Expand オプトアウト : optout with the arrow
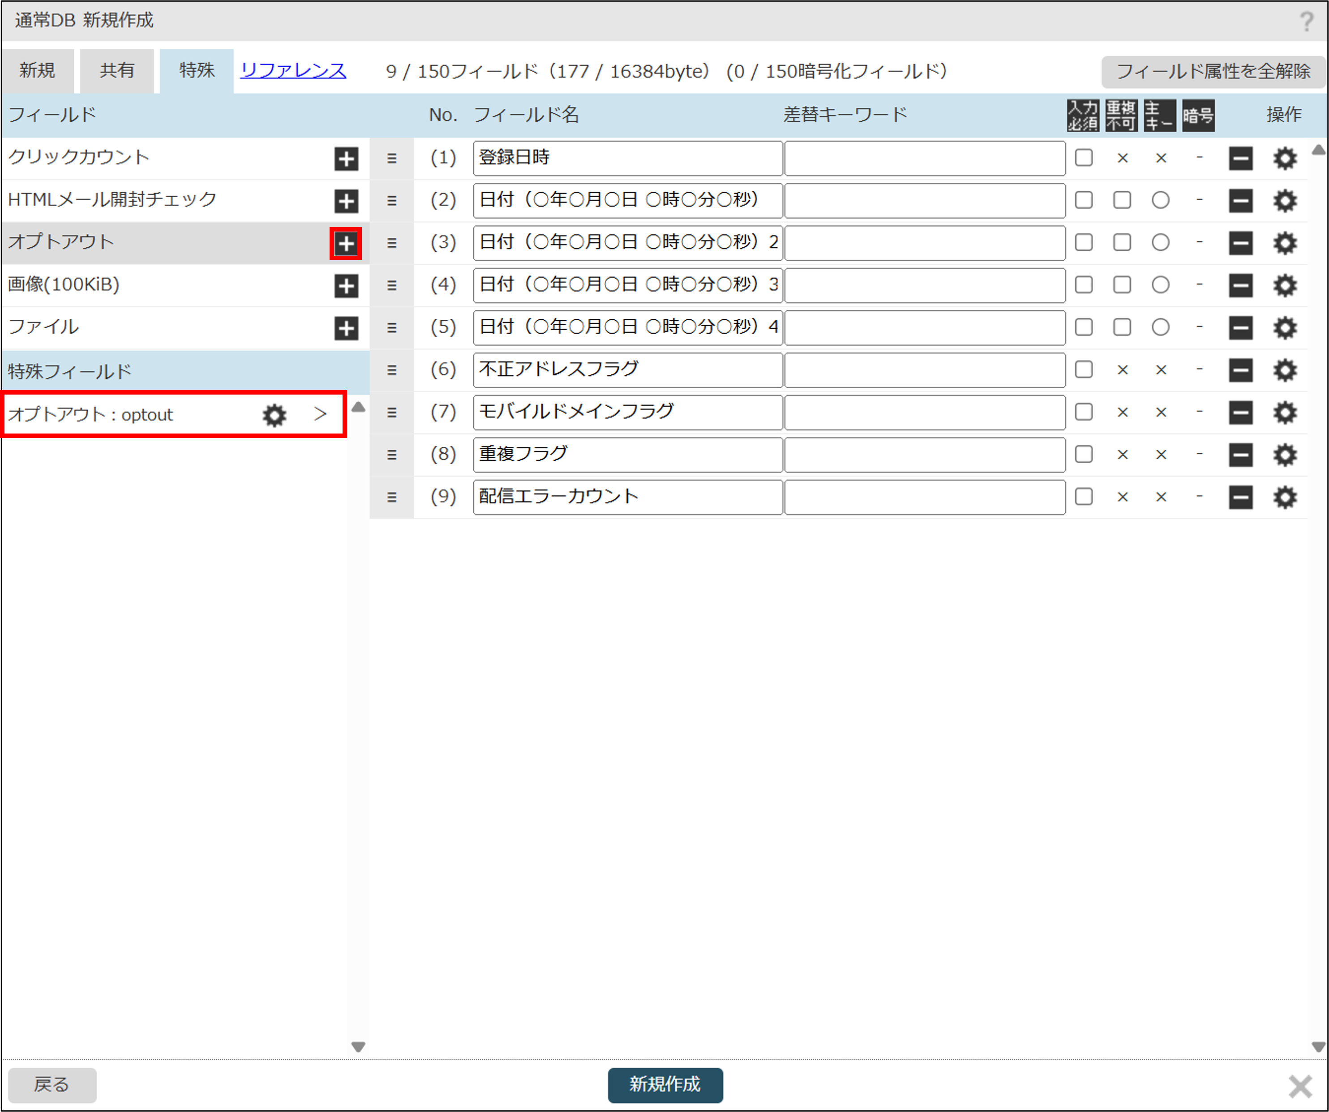This screenshot has height=1112, width=1329. (320, 415)
